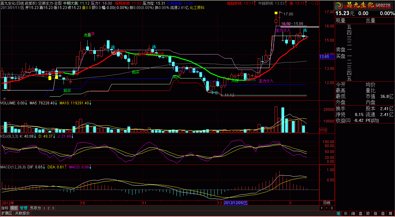The height and width of the screenshot is (217, 395).
Task: Show the 势 trend tab
Action: pos(368,213)
